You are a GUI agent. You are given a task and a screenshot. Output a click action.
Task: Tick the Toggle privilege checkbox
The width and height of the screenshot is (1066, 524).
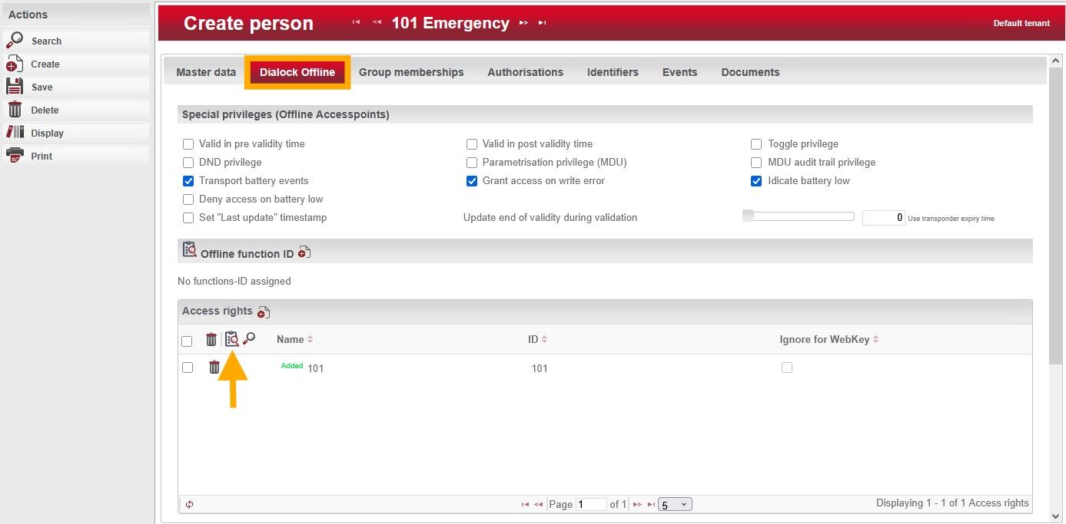pyautogui.click(x=756, y=144)
